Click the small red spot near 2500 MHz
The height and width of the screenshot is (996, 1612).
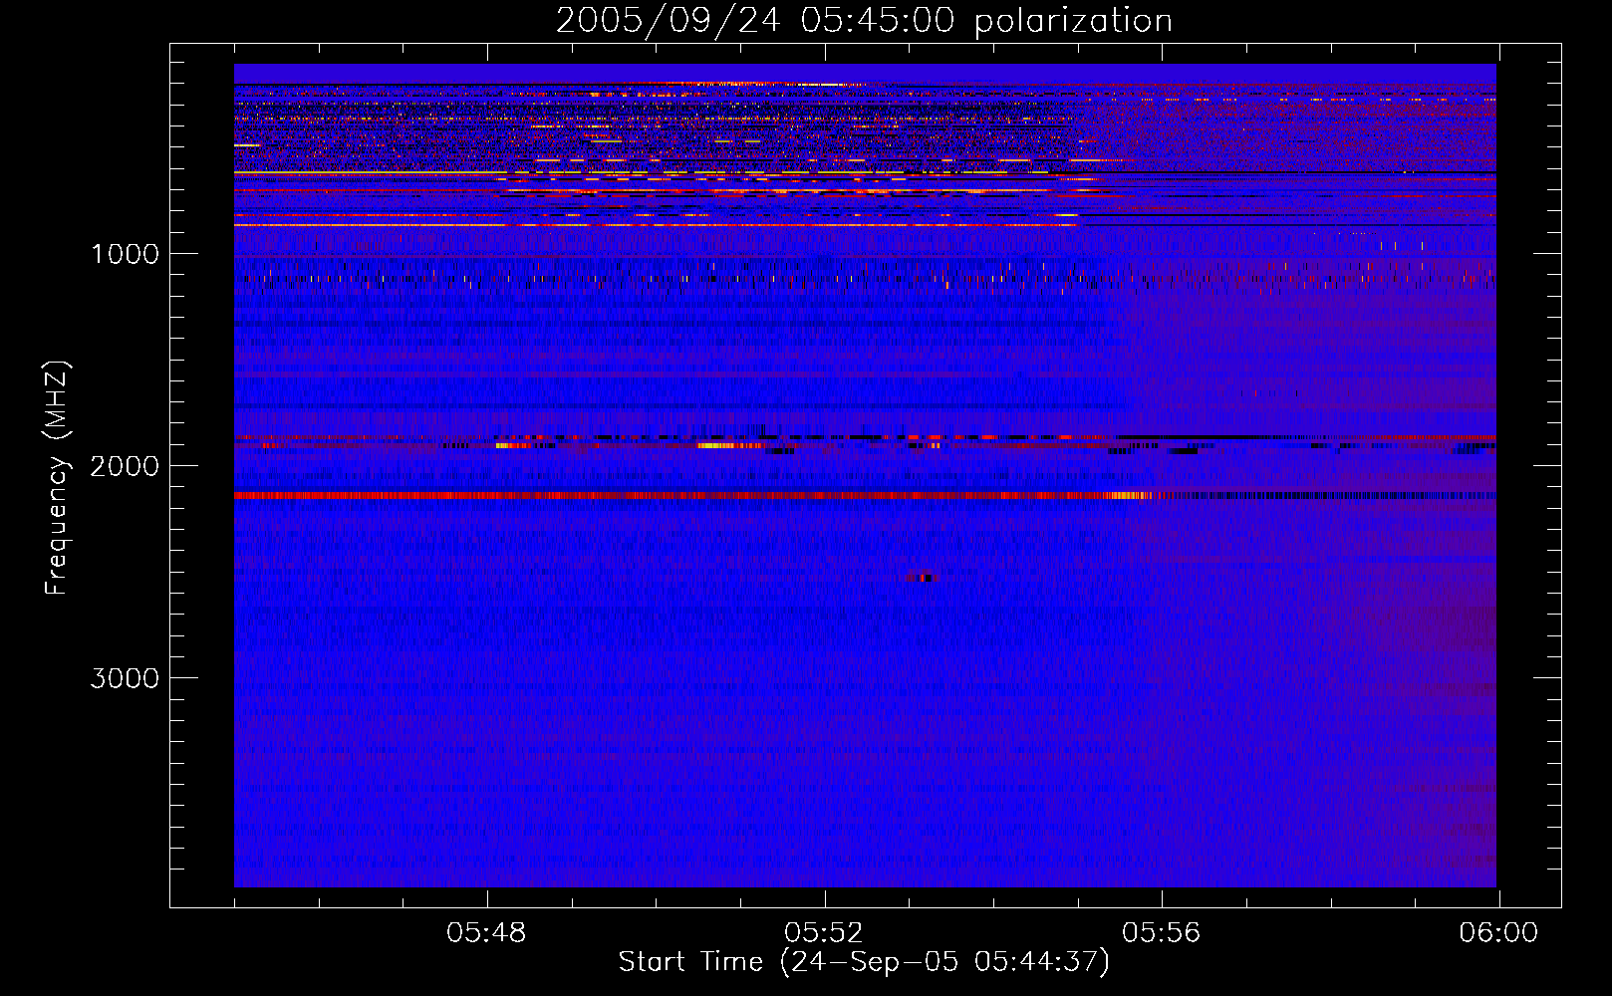(x=923, y=577)
